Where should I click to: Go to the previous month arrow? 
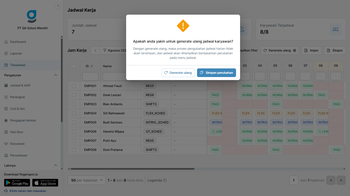coord(95,50)
